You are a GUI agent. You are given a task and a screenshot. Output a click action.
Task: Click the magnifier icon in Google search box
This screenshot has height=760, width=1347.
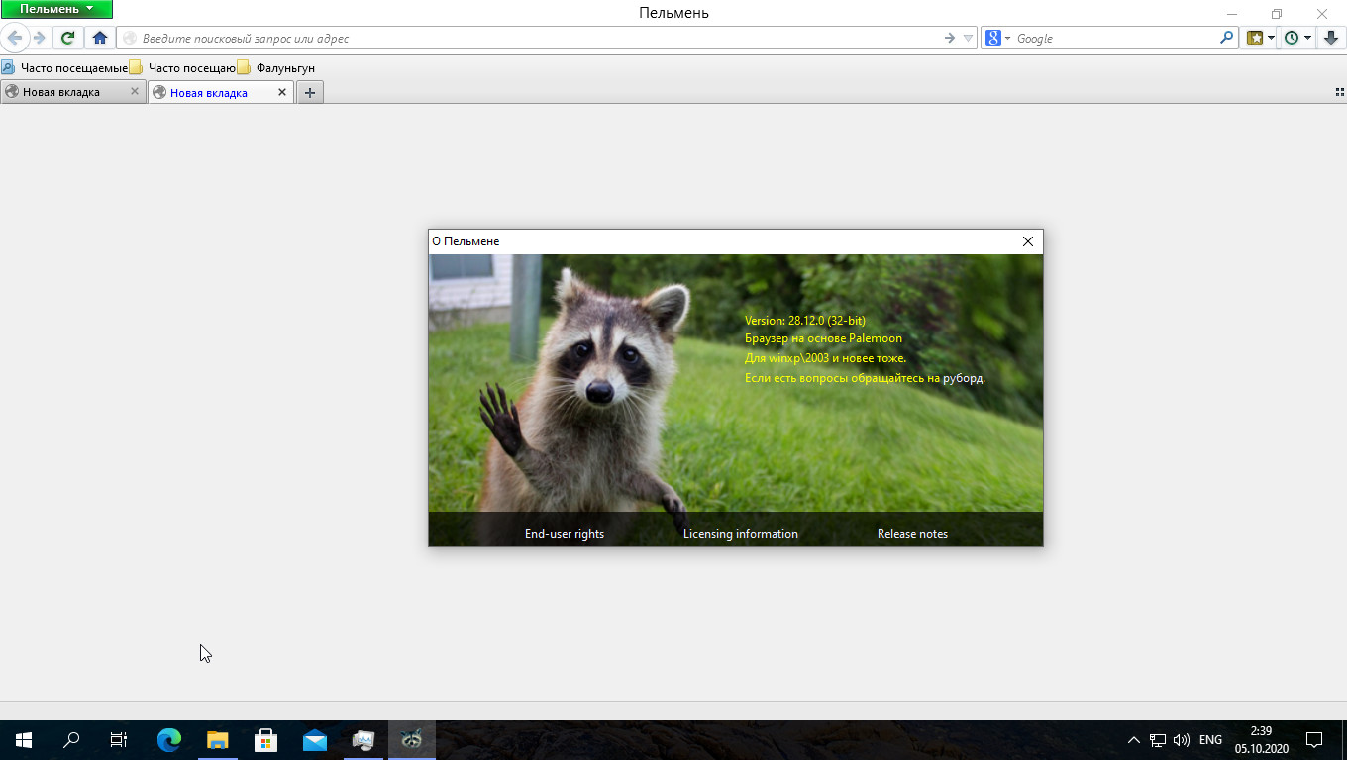[x=1227, y=38]
